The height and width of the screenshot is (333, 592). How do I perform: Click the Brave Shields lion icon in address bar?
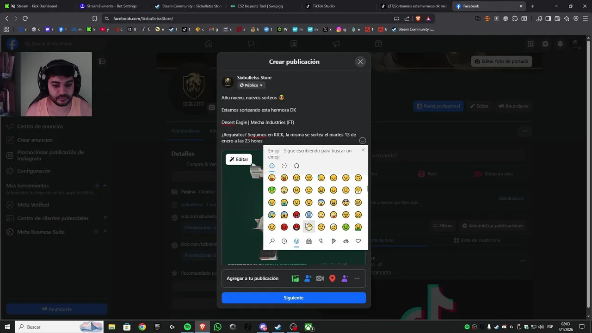tap(418, 18)
